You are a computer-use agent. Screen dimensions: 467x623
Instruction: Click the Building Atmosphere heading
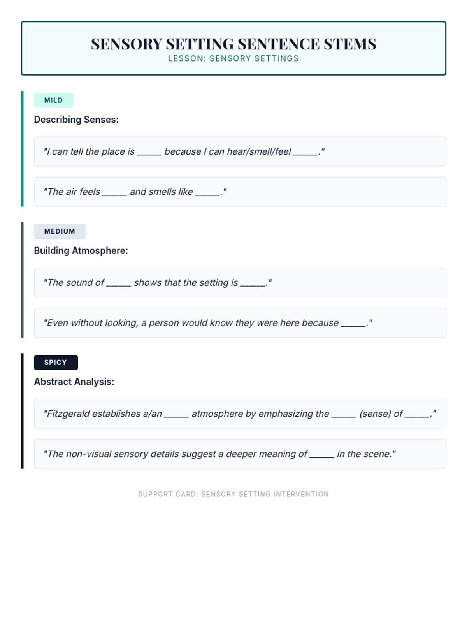tap(81, 251)
